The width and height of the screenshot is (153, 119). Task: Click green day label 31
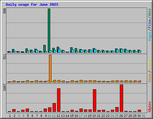point(143,116)
